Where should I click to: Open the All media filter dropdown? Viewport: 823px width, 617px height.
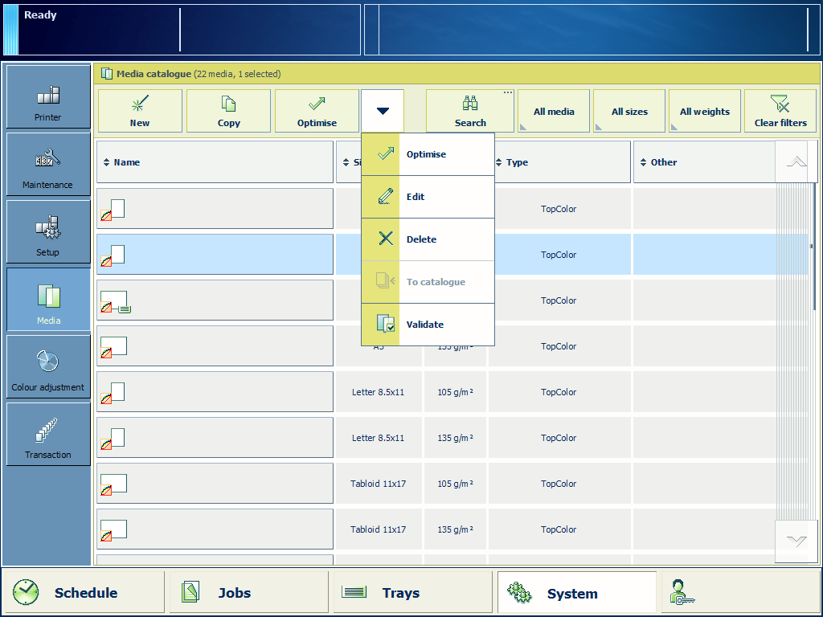click(x=554, y=111)
